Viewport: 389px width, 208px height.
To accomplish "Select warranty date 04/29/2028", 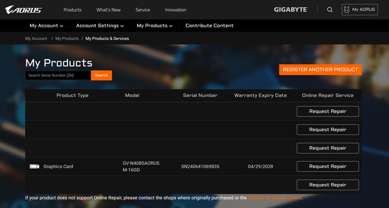I will click(260, 167).
